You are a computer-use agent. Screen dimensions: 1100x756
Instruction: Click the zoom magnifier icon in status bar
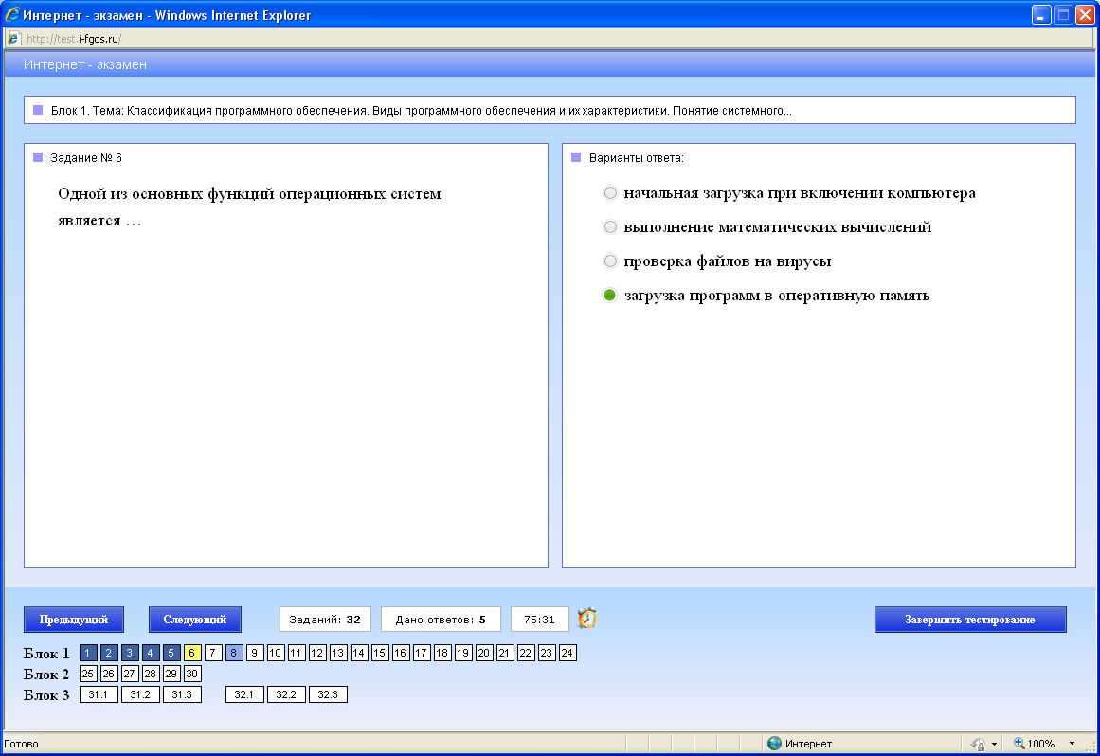point(1019,744)
